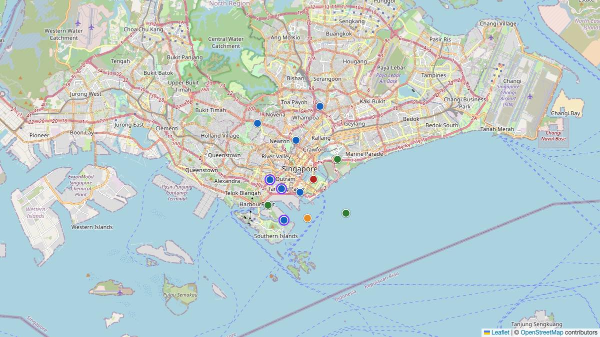Viewport: 600px width, 337px height.
Task: Click the Changi Naval Base label
Action: (x=553, y=136)
